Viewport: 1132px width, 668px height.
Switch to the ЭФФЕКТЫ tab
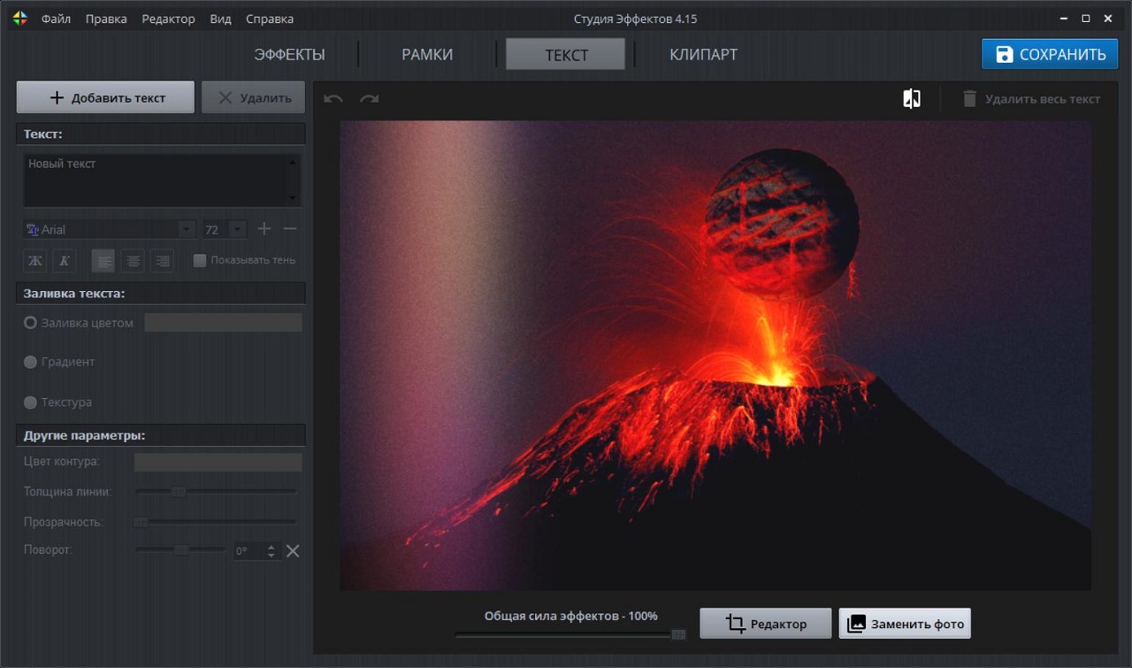coord(289,54)
